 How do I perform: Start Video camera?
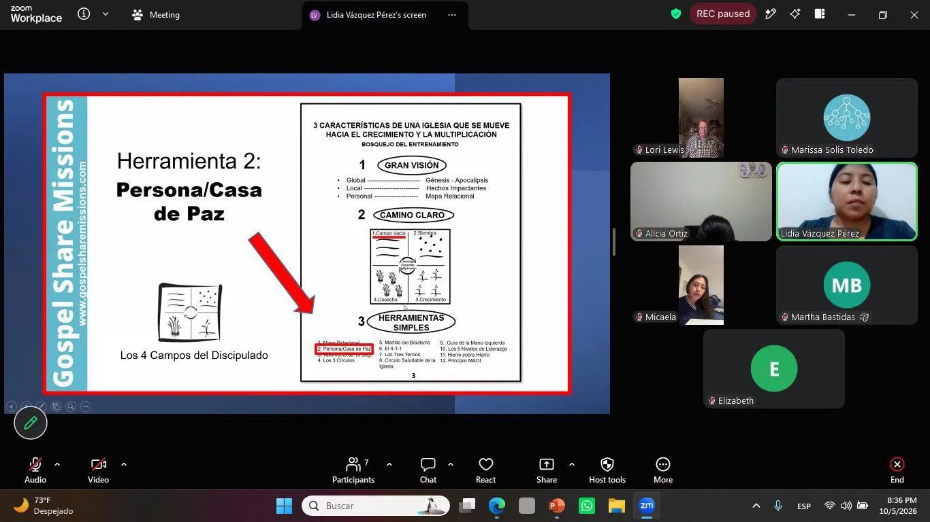98,465
